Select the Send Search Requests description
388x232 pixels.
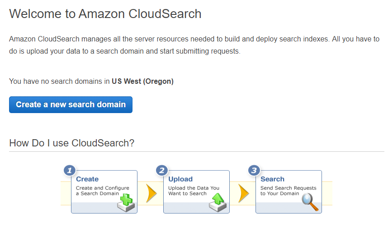[x=288, y=191]
